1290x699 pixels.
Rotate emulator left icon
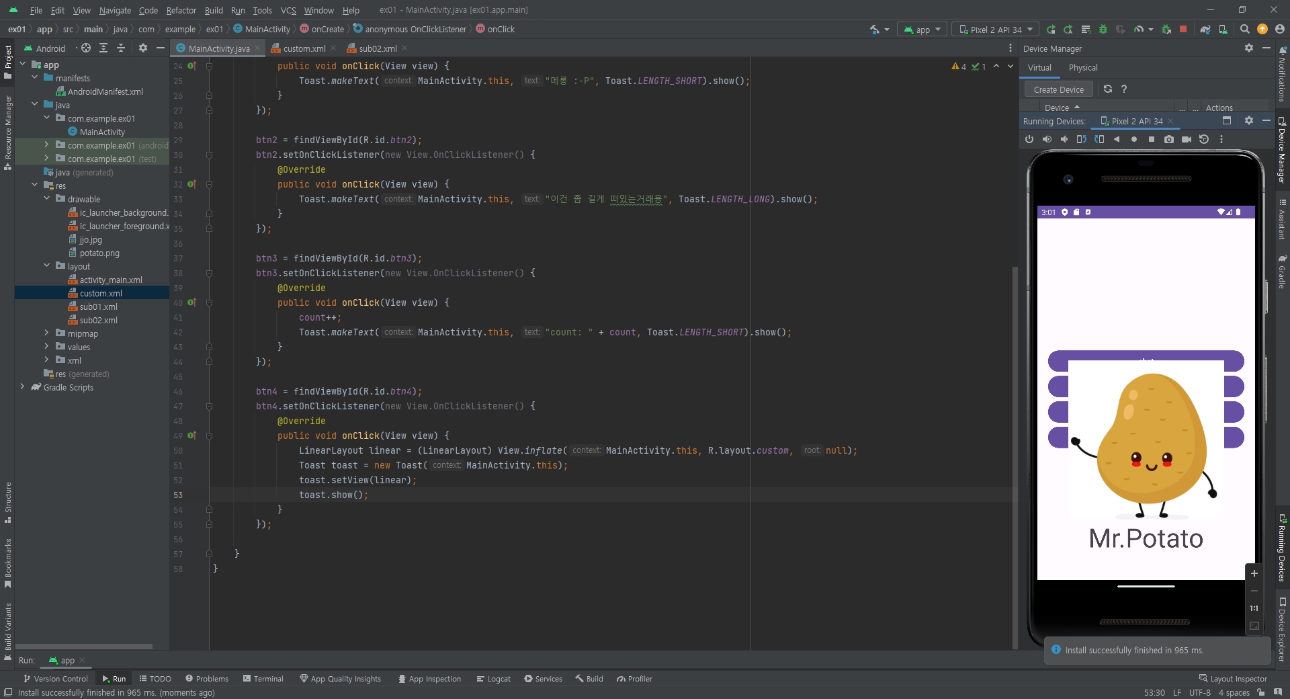[1082, 139]
